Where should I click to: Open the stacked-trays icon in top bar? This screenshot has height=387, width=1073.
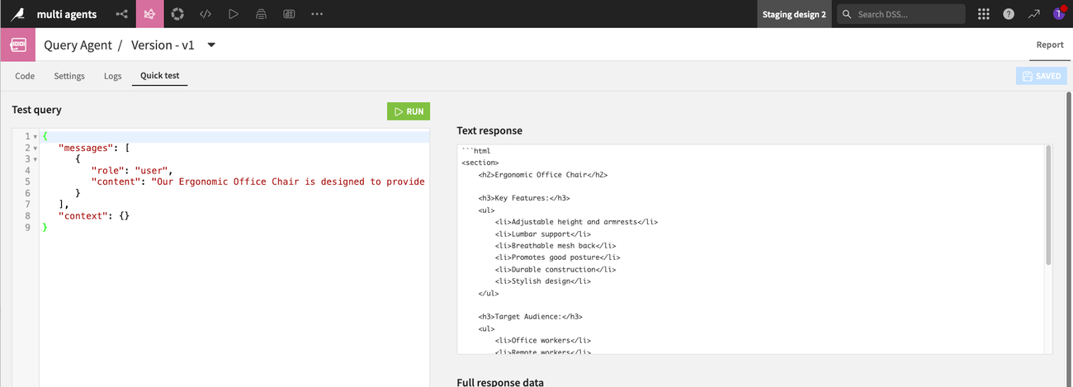[x=261, y=14]
